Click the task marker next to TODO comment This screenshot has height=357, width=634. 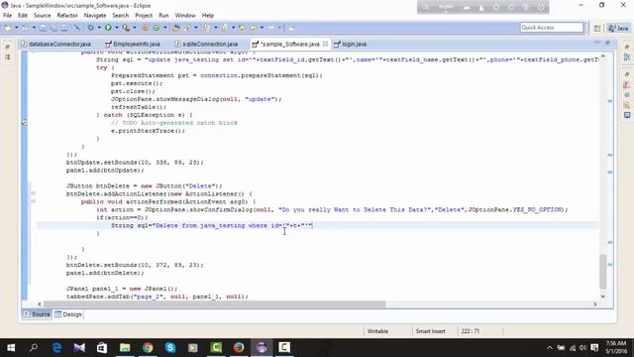tap(24, 122)
